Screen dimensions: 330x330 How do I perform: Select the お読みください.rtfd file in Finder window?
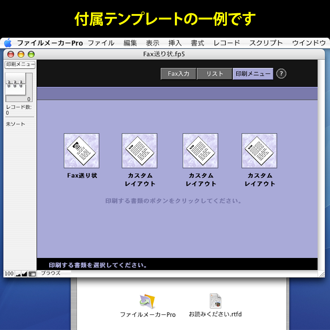pyautogui.click(x=215, y=305)
